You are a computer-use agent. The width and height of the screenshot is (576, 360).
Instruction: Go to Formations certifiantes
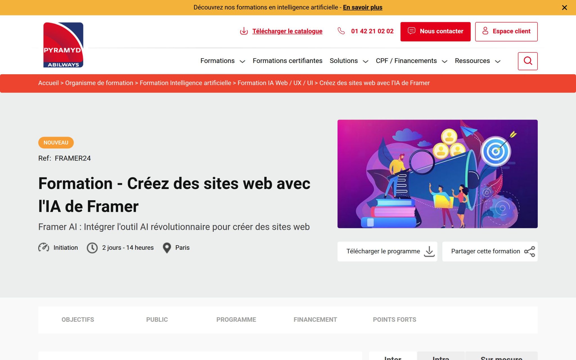coord(287,61)
